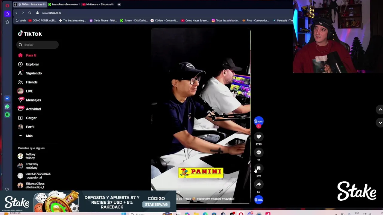Screen dimensions: 383x215
Task: Open the sound disc below share
Action: 259,200
